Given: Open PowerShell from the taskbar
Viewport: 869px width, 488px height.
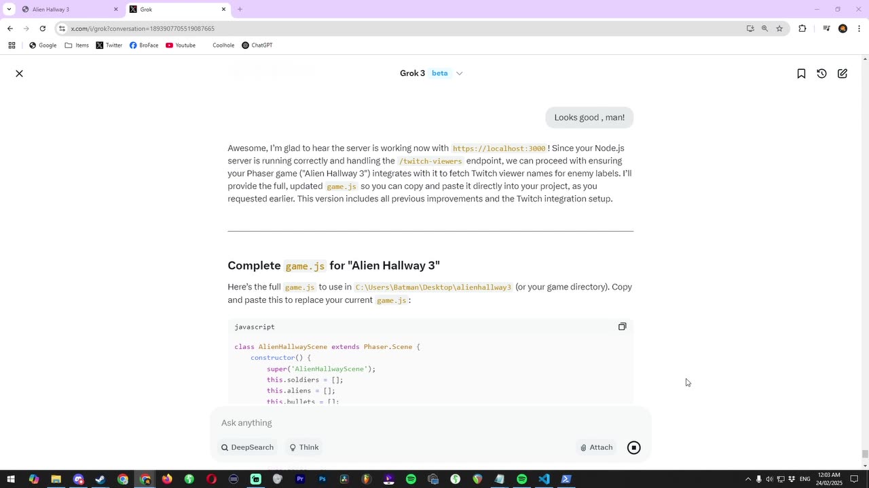Looking at the screenshot, I should click(x=566, y=479).
